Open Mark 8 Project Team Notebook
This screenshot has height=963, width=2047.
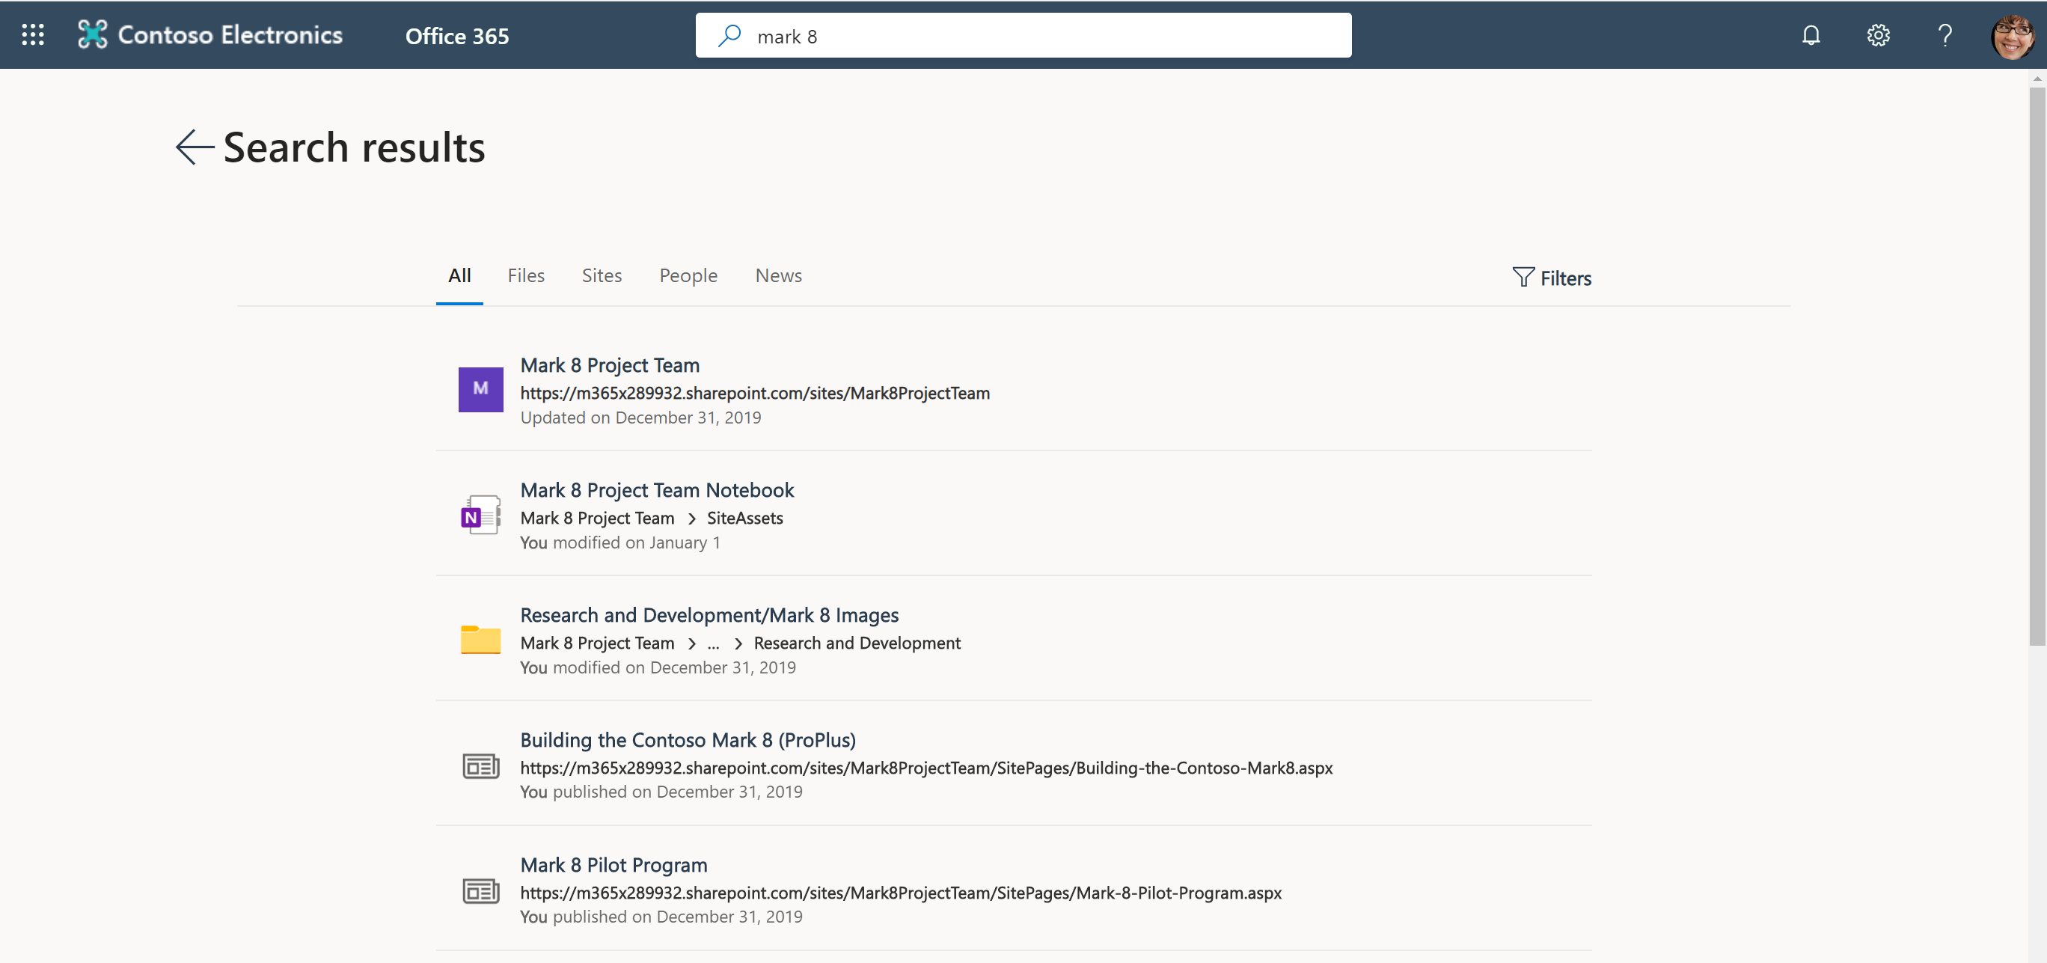pos(657,489)
